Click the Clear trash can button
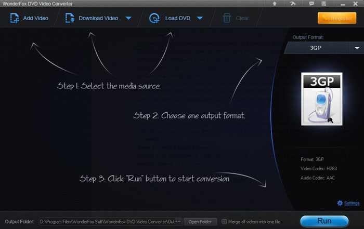 pos(236,18)
